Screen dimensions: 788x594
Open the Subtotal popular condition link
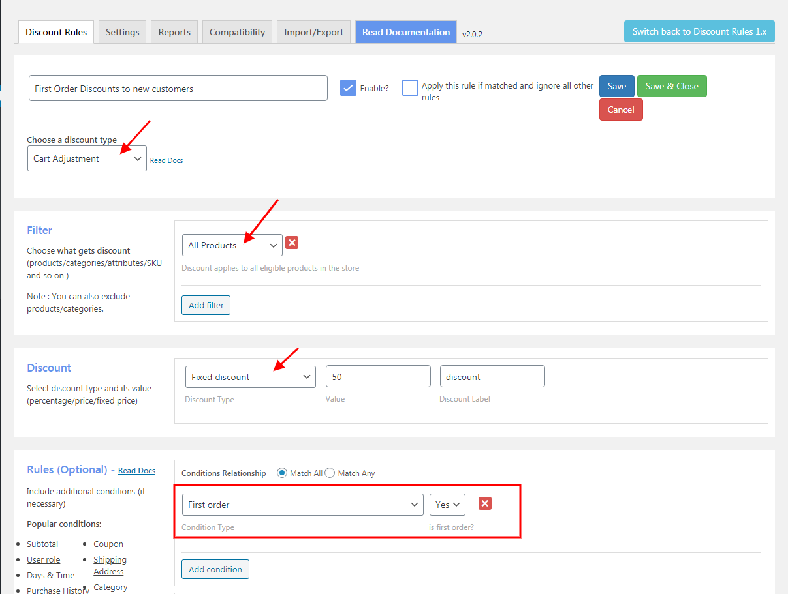click(42, 544)
